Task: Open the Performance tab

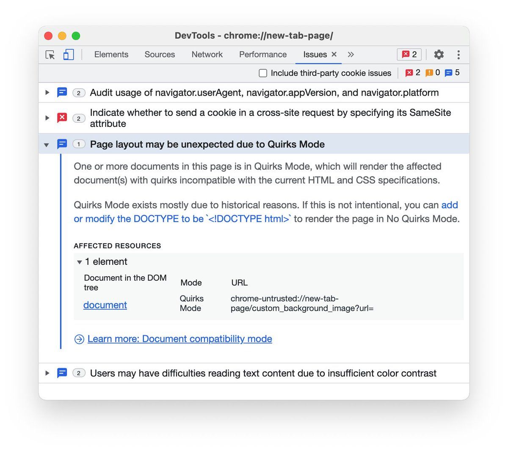Action: 263,55
